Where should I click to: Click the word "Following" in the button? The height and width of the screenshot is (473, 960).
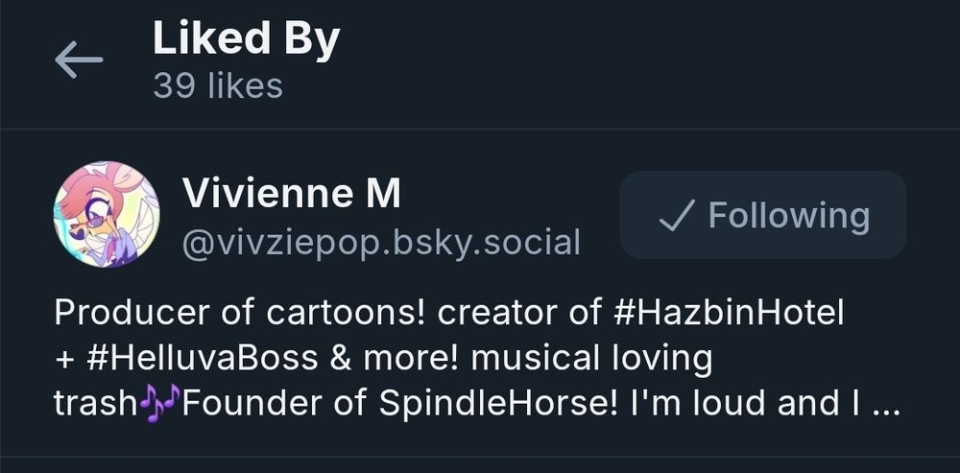click(788, 215)
